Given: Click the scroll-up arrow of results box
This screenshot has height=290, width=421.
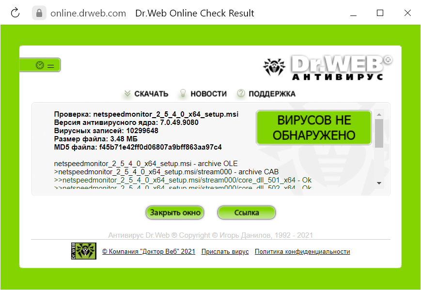Looking at the screenshot, I should 379,115.
